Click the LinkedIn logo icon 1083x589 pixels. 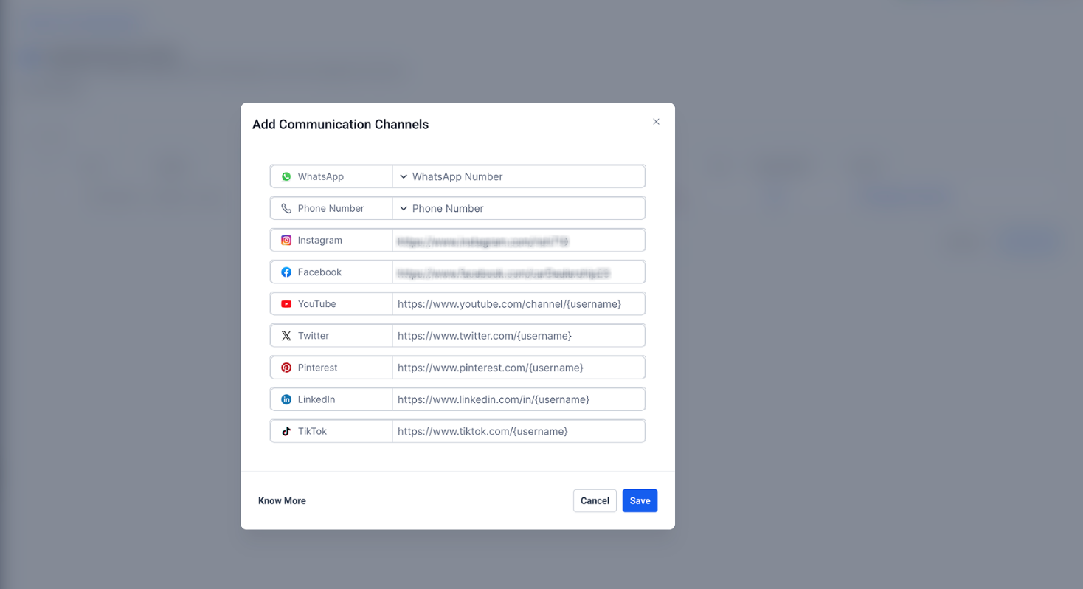coord(286,399)
